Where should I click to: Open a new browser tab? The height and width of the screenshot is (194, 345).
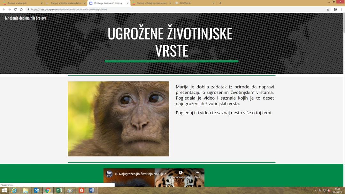coord(220,3)
